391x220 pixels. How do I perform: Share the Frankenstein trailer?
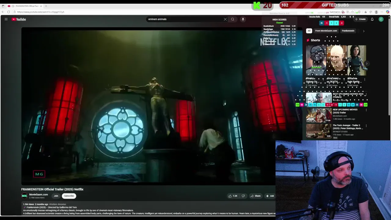255,196
